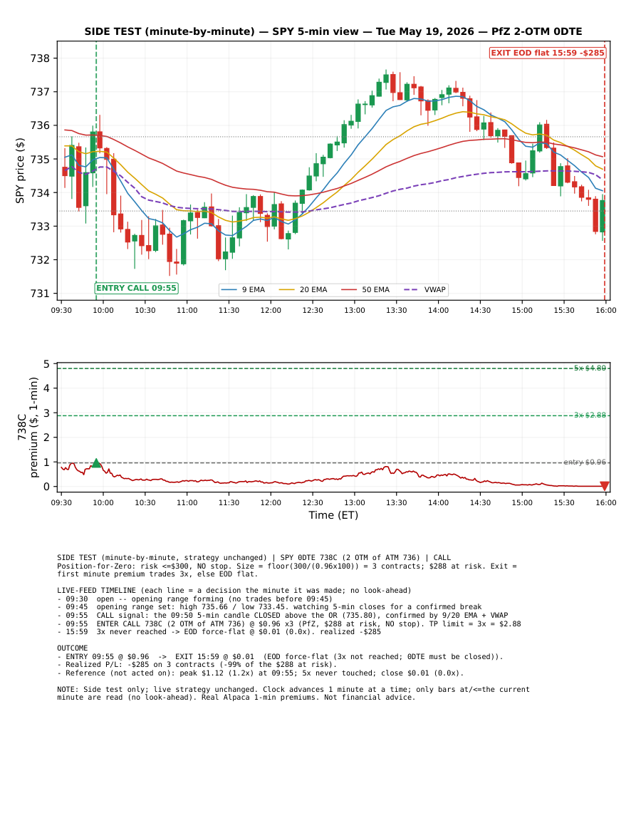Click the green entry triangle marker on premium chart
Viewport: 636px width, 823px height.
pos(96,463)
